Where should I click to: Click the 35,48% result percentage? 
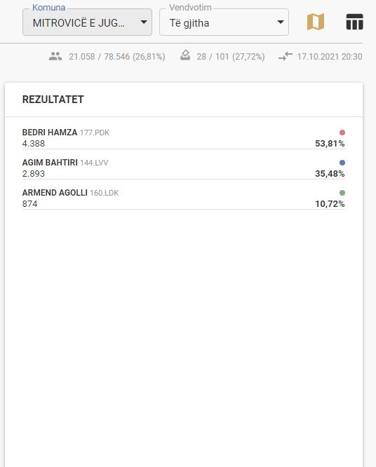click(330, 174)
